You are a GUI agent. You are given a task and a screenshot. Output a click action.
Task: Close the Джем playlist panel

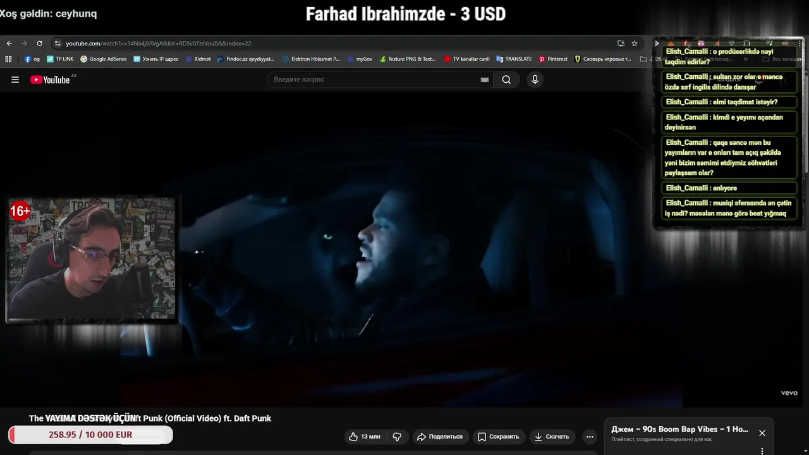pos(762,433)
